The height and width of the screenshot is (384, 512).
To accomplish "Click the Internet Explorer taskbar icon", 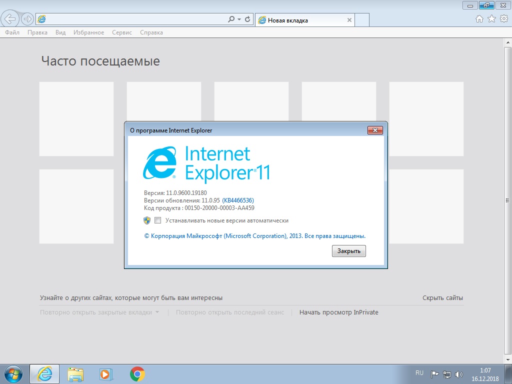I will tap(44, 374).
